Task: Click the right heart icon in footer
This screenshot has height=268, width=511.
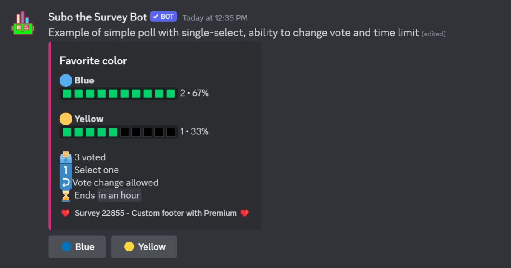Action: 244,213
